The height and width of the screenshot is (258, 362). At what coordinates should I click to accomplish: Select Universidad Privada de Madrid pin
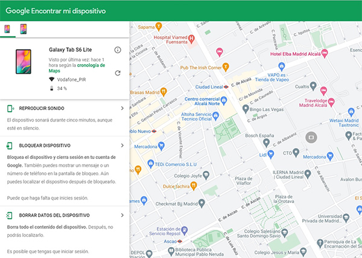[x=346, y=218]
